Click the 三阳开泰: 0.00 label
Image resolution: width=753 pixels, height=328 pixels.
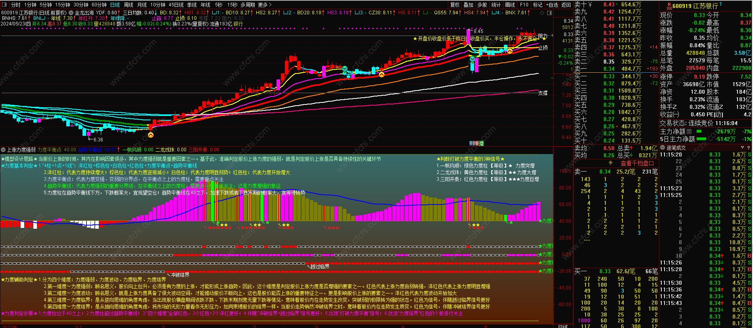click(204, 150)
